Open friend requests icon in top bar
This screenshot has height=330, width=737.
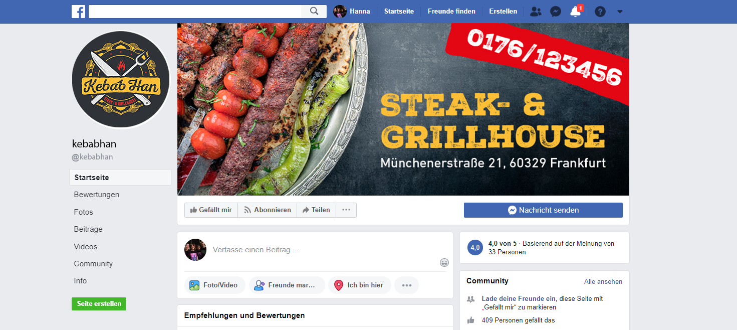(536, 12)
